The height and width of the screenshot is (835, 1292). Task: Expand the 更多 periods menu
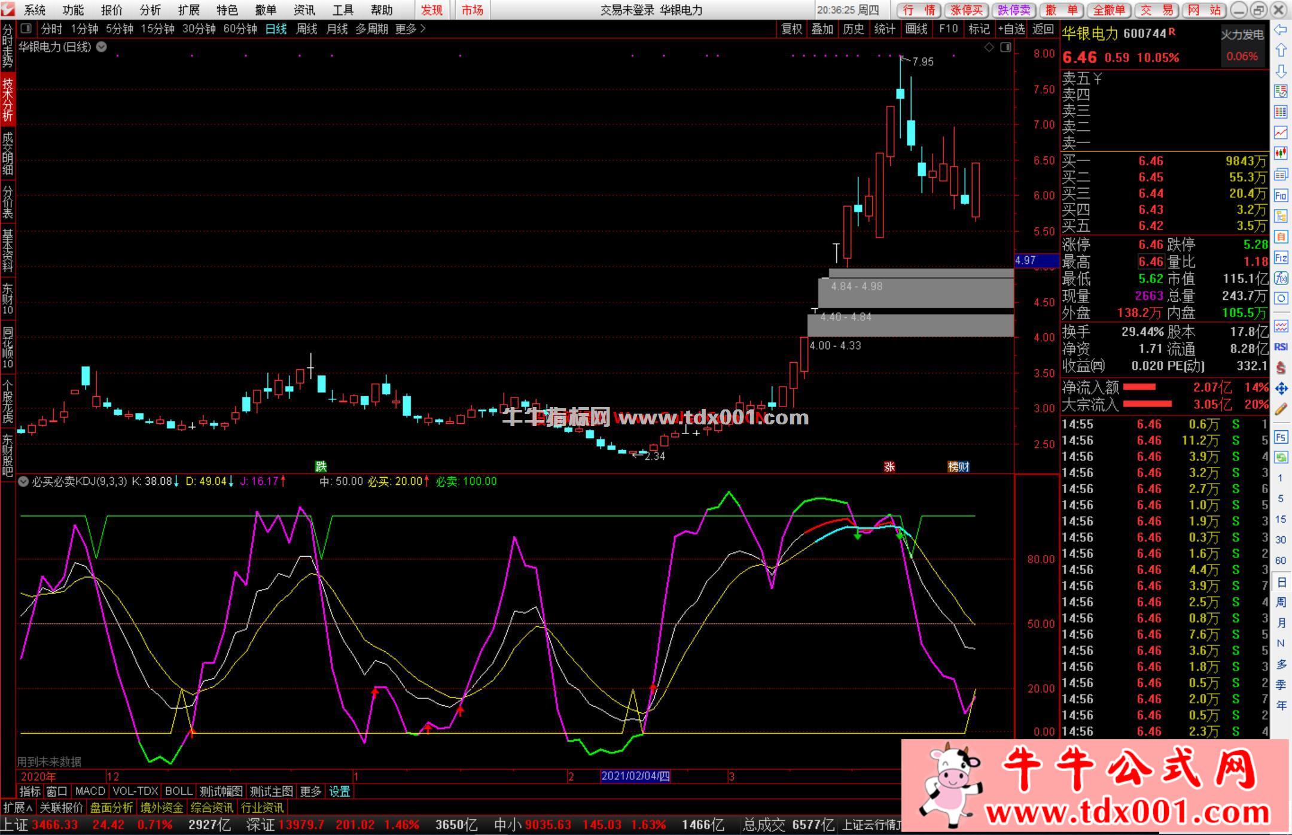(x=410, y=29)
